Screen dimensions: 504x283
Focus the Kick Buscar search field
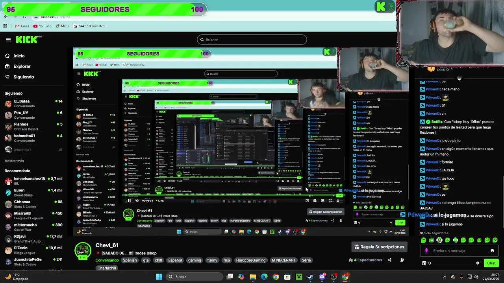252,40
